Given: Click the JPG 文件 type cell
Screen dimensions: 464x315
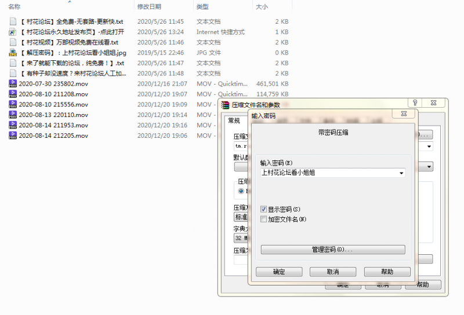Looking at the screenshot, I should (209, 53).
